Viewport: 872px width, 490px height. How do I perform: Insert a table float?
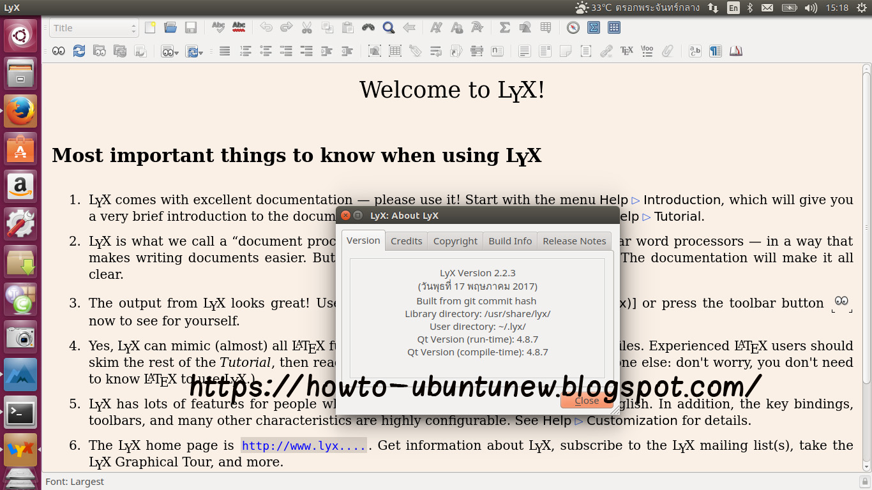395,51
